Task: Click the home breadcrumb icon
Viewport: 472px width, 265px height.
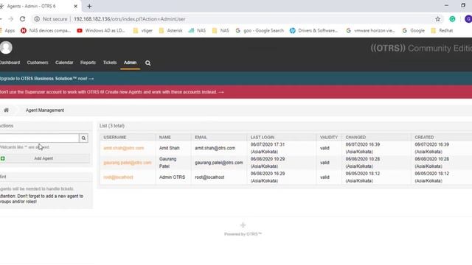Action: pos(6,110)
